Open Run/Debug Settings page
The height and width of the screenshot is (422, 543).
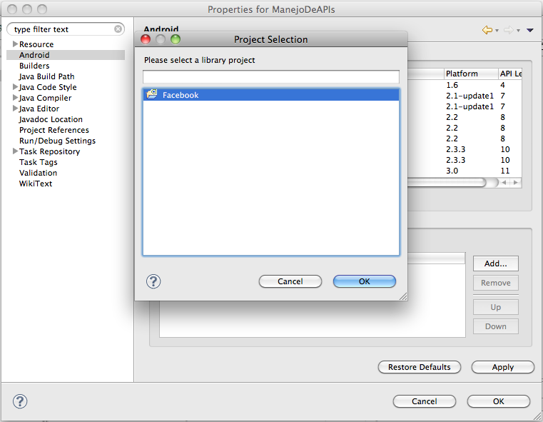[57, 141]
